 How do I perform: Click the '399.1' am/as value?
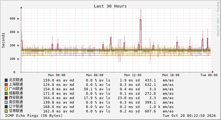(x=150, y=102)
